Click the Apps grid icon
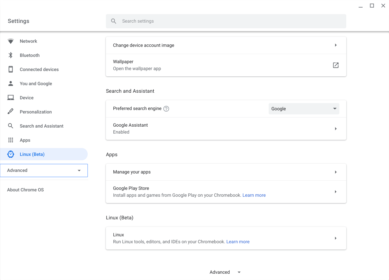Screen dimensions: 389x280 point(11,140)
